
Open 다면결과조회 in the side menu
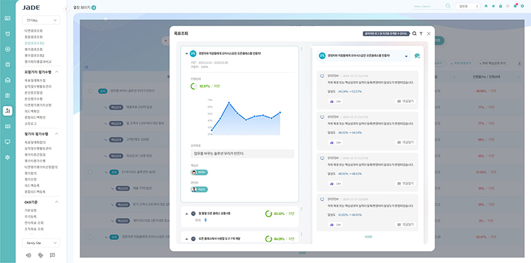(x=34, y=30)
